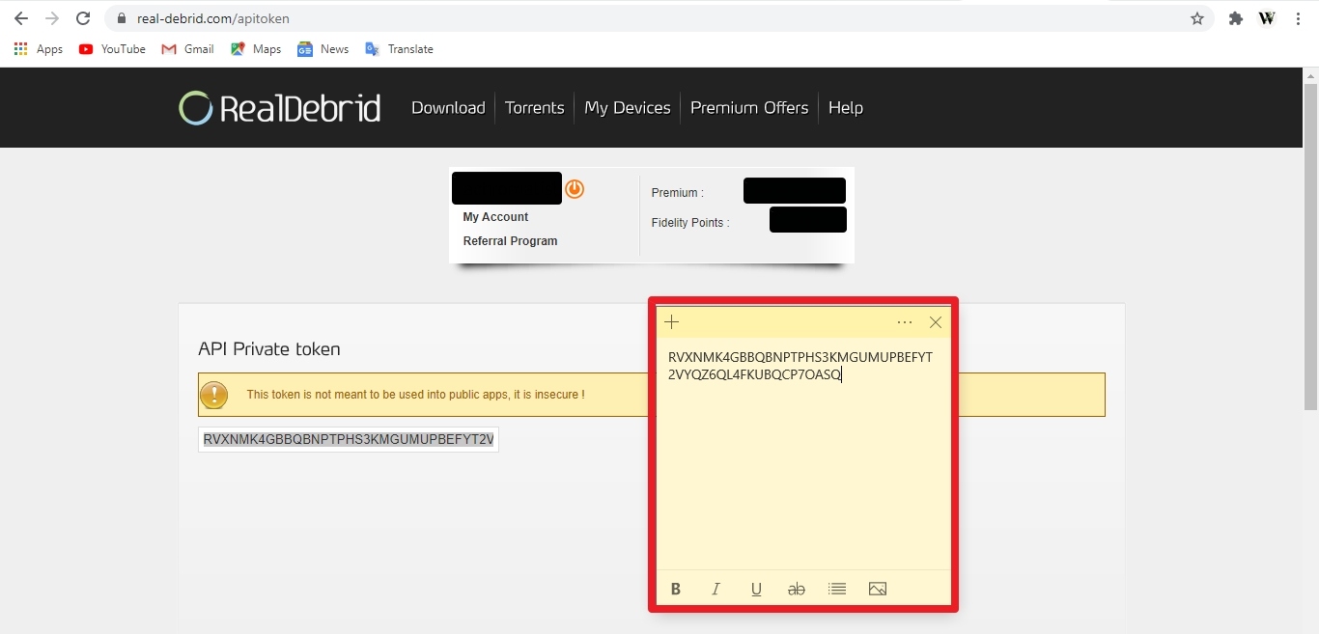Viewport: 1319px width, 634px height.
Task: Reload the page
Action: click(x=83, y=18)
